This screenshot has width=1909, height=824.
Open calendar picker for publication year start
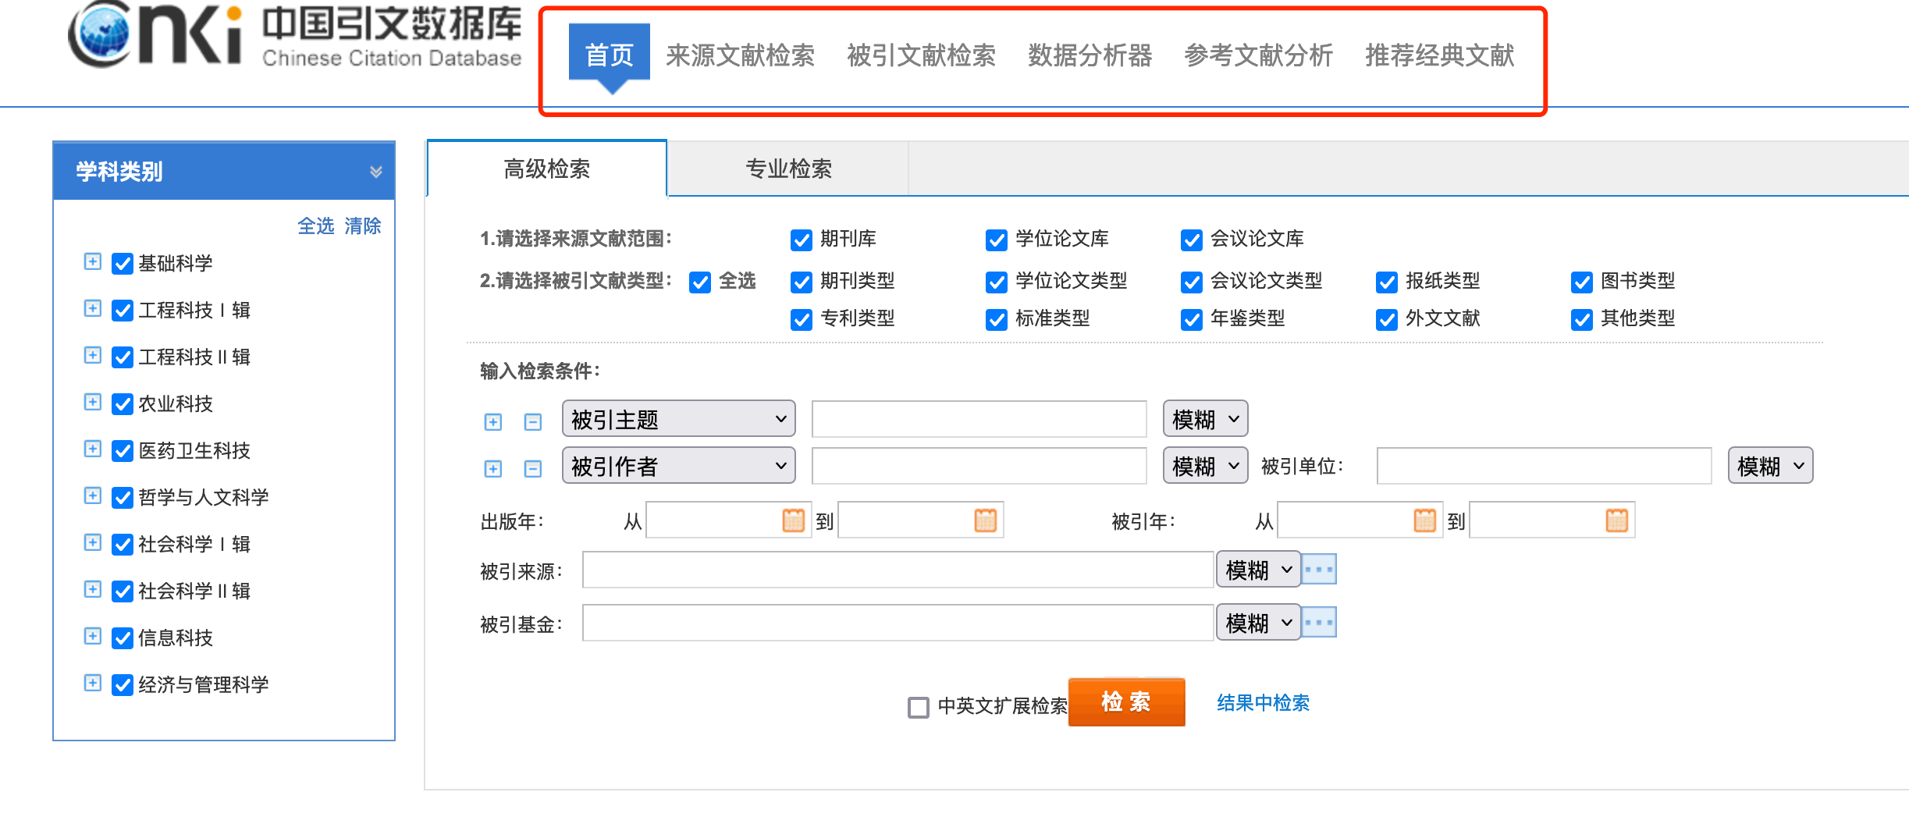pos(793,520)
